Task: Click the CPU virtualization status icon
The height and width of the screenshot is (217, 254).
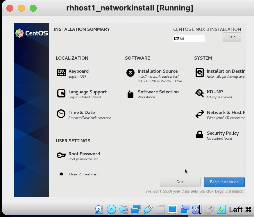Action: click(197, 209)
